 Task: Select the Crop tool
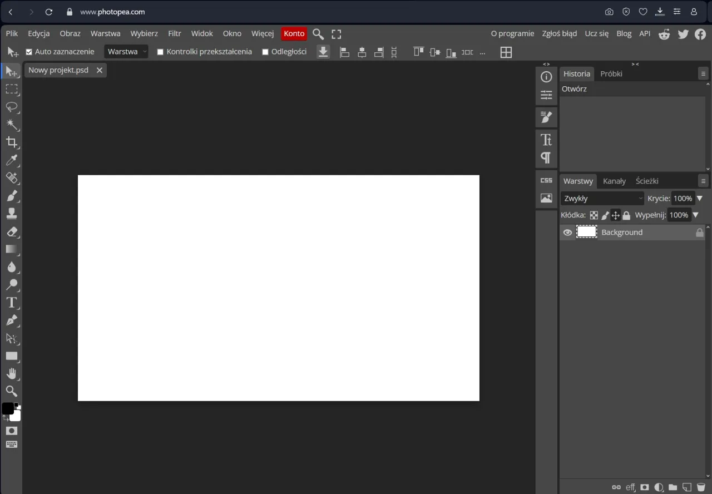click(x=12, y=142)
